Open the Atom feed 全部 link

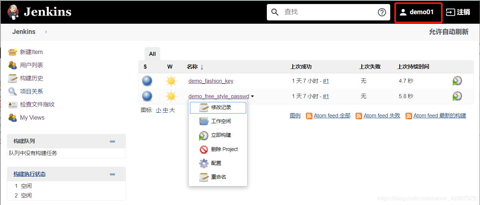tap(332, 116)
